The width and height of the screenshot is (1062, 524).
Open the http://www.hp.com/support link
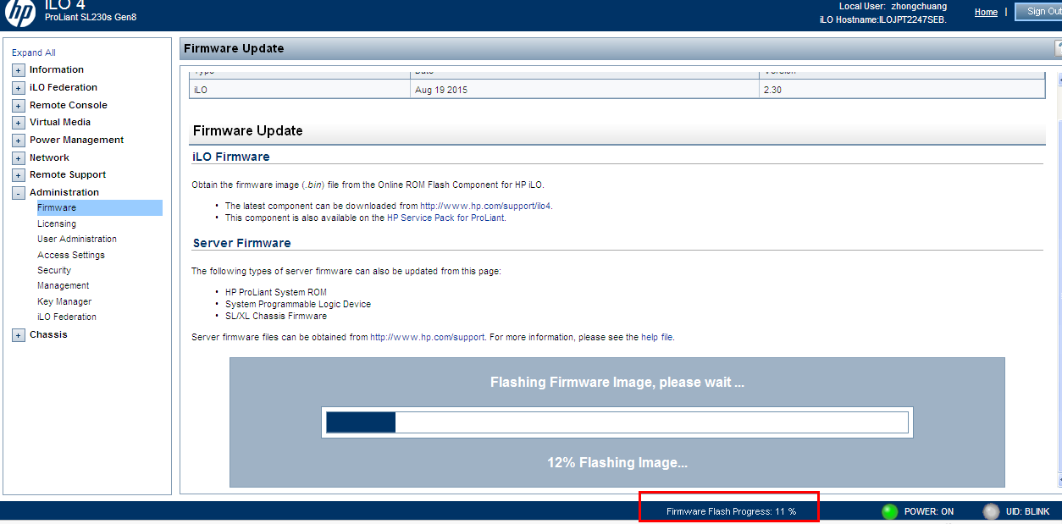click(428, 337)
